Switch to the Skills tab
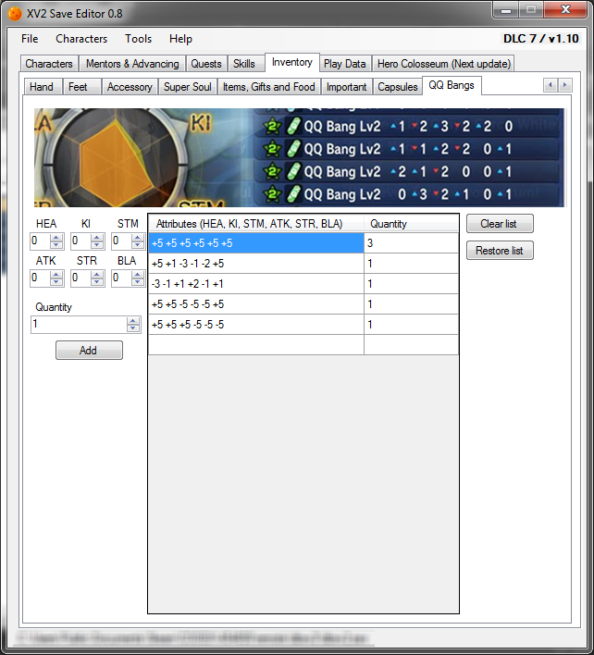The height and width of the screenshot is (655, 594). (x=244, y=64)
